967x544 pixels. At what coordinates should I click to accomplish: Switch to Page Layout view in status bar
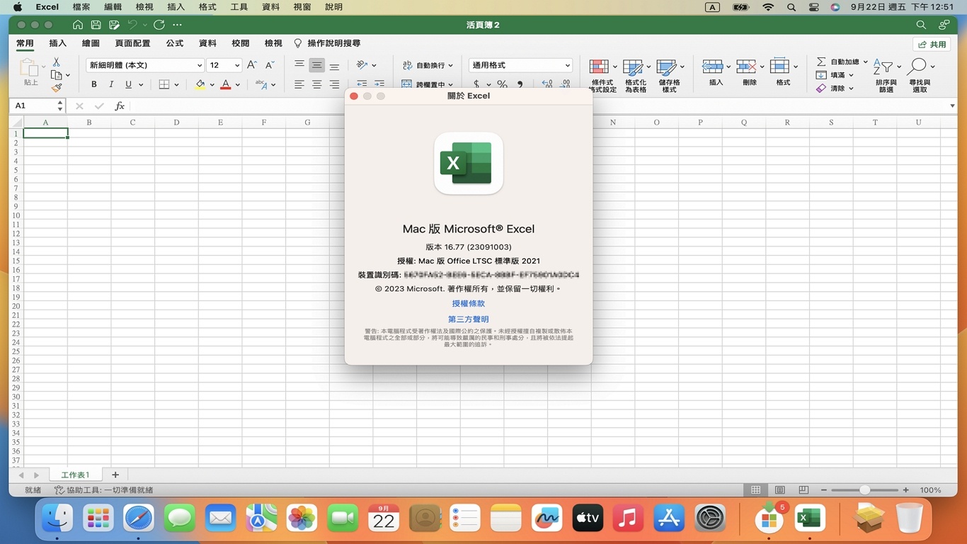[779, 490]
